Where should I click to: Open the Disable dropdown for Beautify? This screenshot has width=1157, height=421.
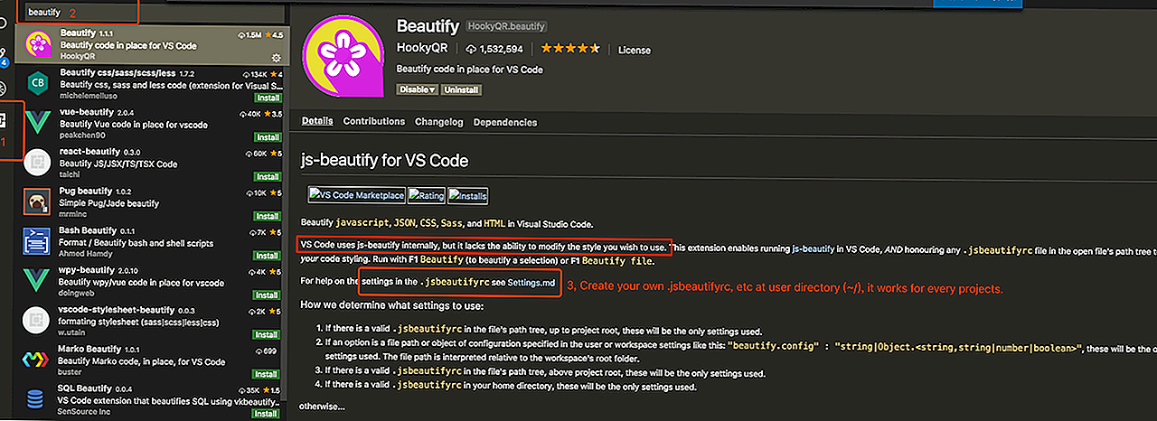418,90
